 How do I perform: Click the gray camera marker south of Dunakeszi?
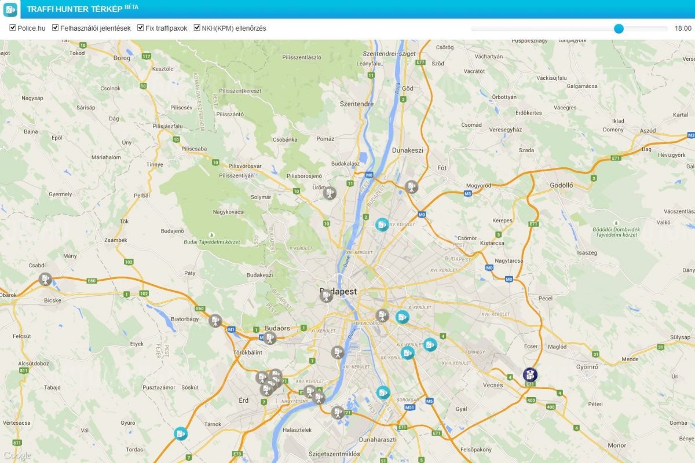pos(411,187)
